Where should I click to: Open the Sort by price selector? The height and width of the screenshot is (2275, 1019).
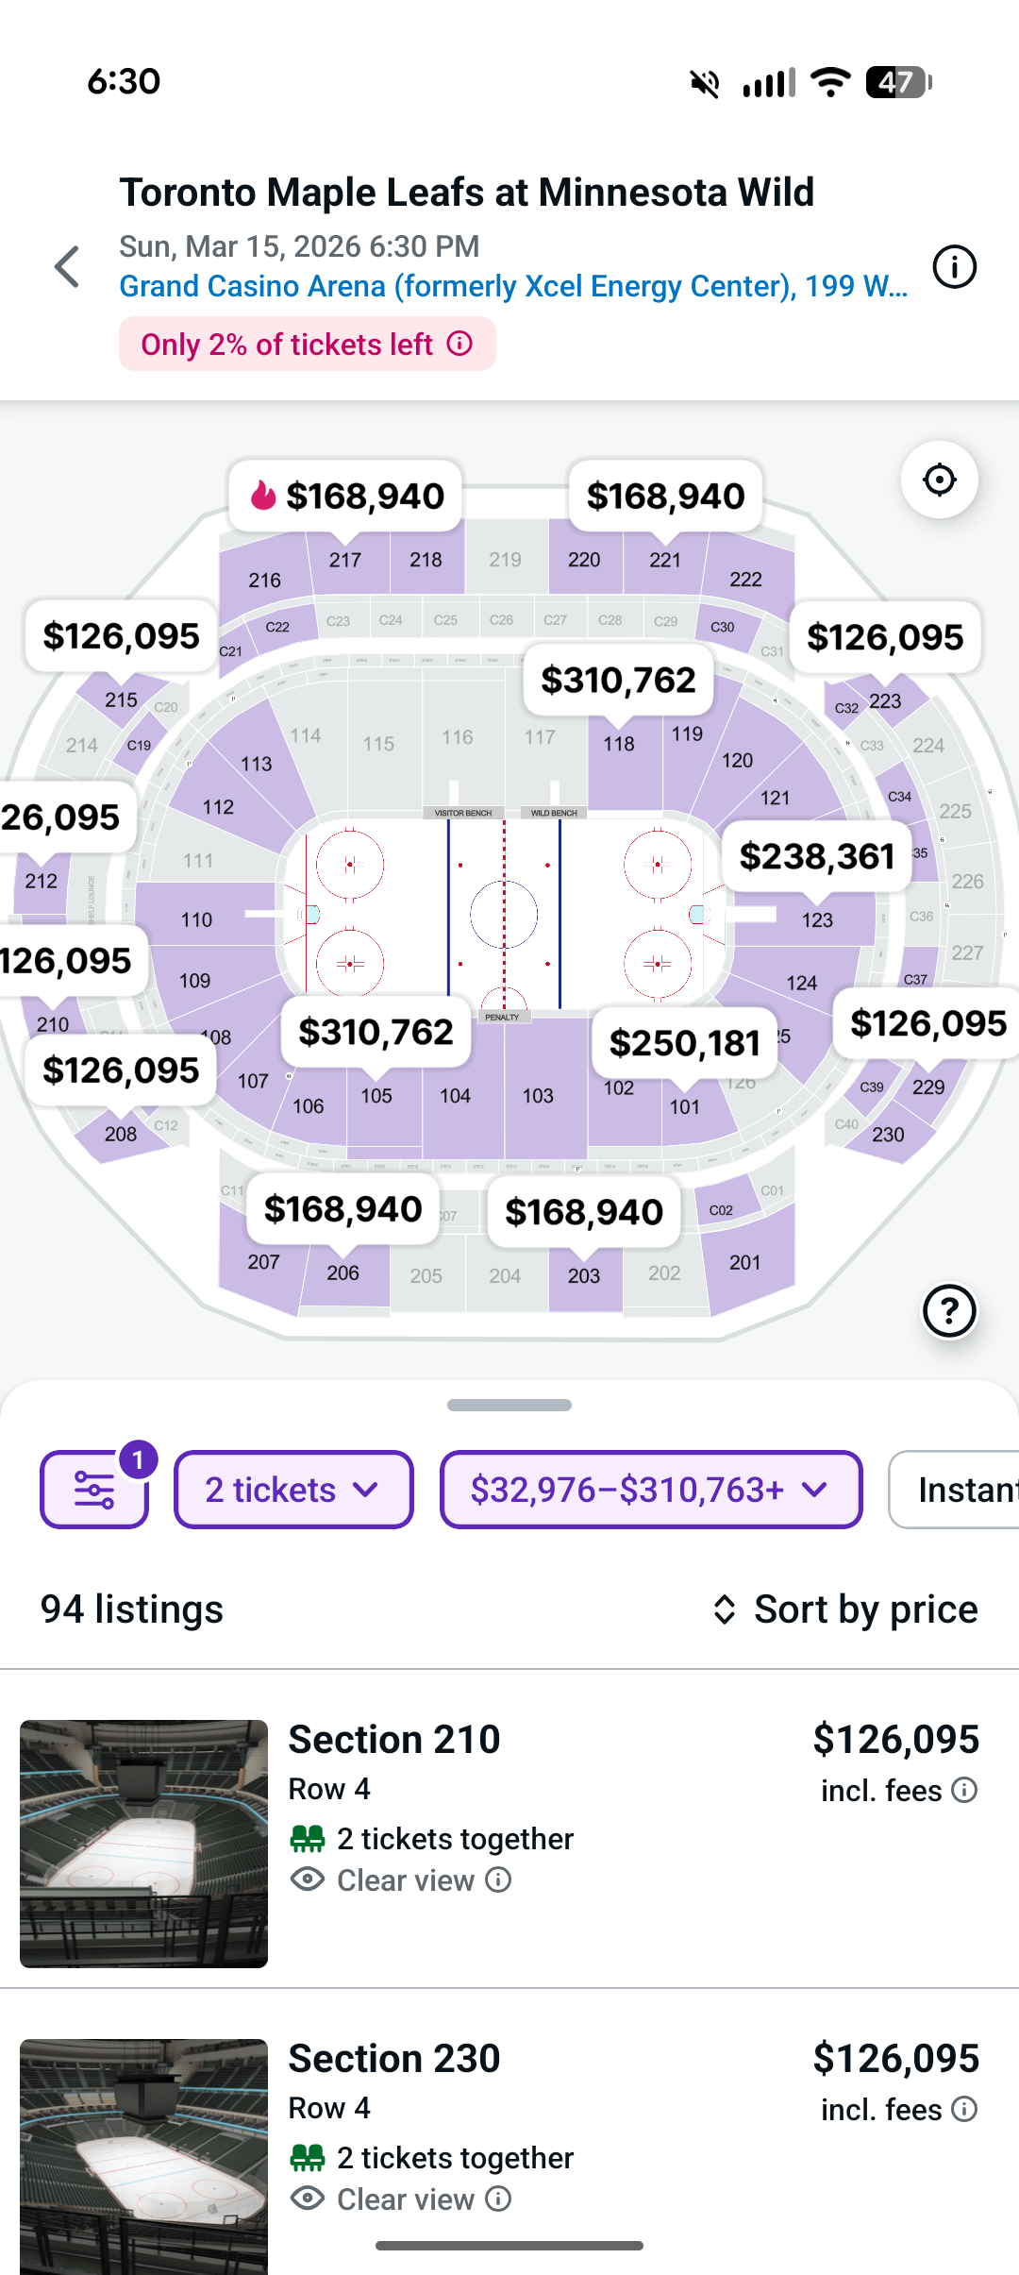845,1609
